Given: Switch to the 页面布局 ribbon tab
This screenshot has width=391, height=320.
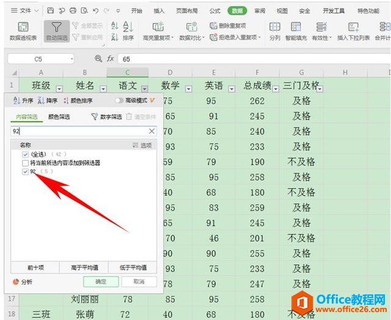Looking at the screenshot, I should click(x=187, y=11).
